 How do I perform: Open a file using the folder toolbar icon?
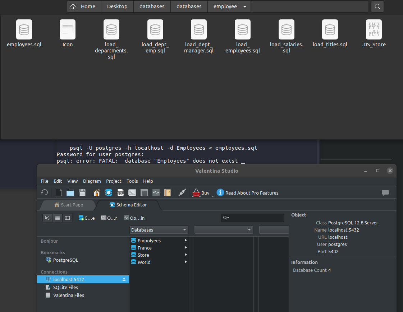click(70, 192)
